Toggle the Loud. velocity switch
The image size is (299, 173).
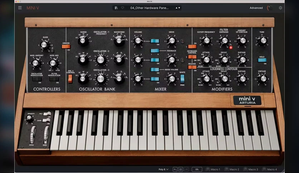click(x=46, y=120)
